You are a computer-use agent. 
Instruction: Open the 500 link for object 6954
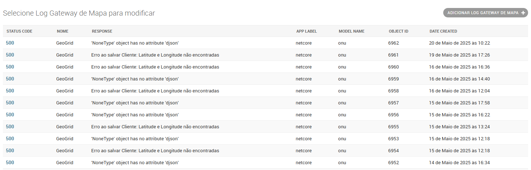(10, 150)
